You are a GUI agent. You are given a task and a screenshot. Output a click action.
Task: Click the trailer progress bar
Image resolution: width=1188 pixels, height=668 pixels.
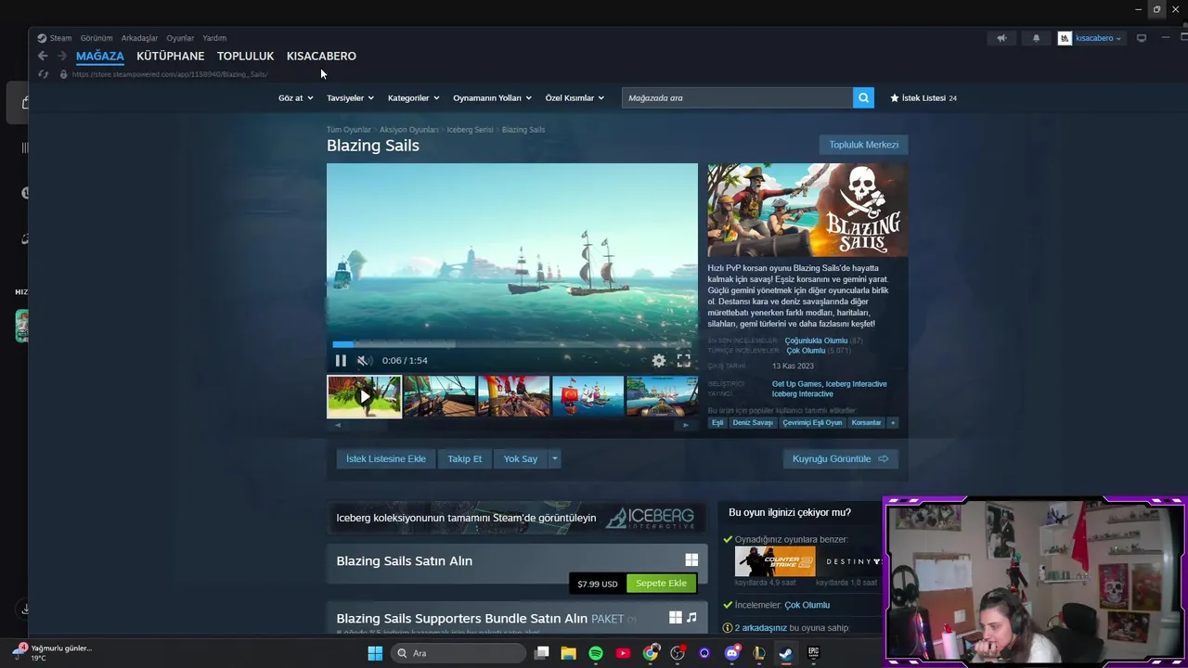[x=511, y=345]
